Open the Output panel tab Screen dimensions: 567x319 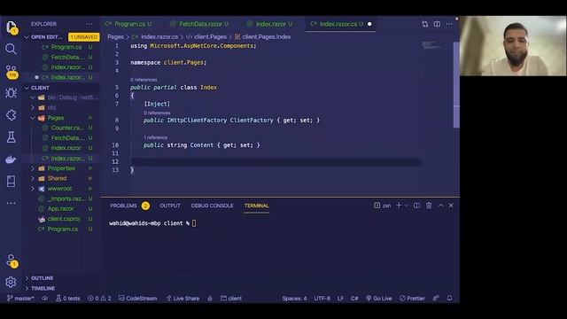[170, 206]
